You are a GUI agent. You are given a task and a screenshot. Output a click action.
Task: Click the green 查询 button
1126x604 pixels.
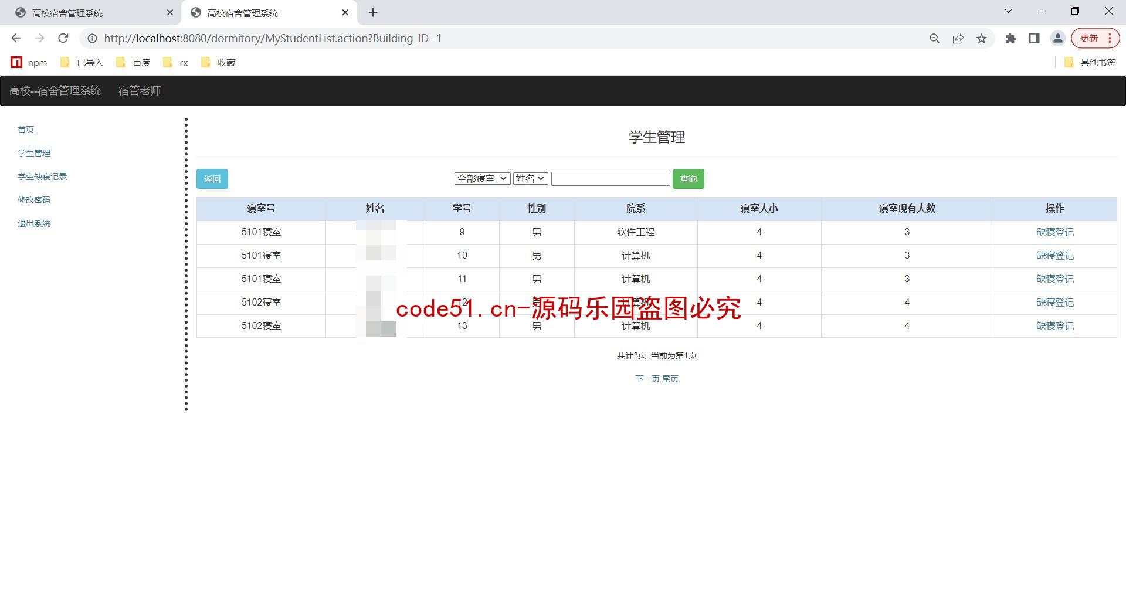coord(689,179)
